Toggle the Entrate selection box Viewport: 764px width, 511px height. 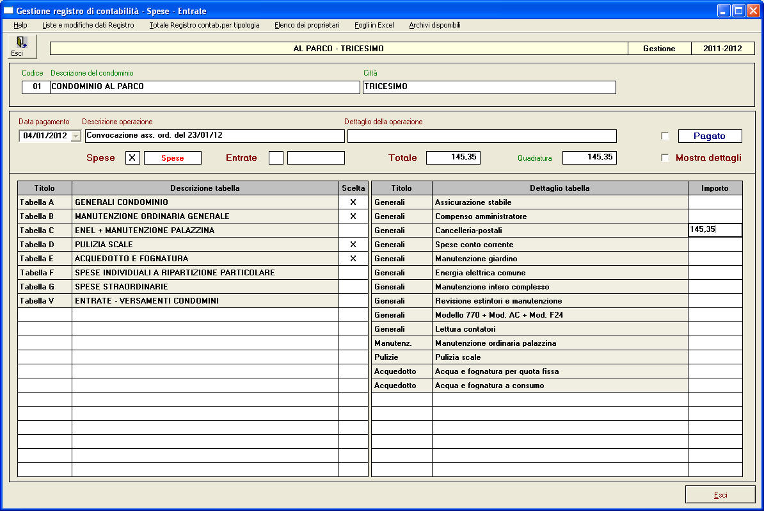(276, 158)
